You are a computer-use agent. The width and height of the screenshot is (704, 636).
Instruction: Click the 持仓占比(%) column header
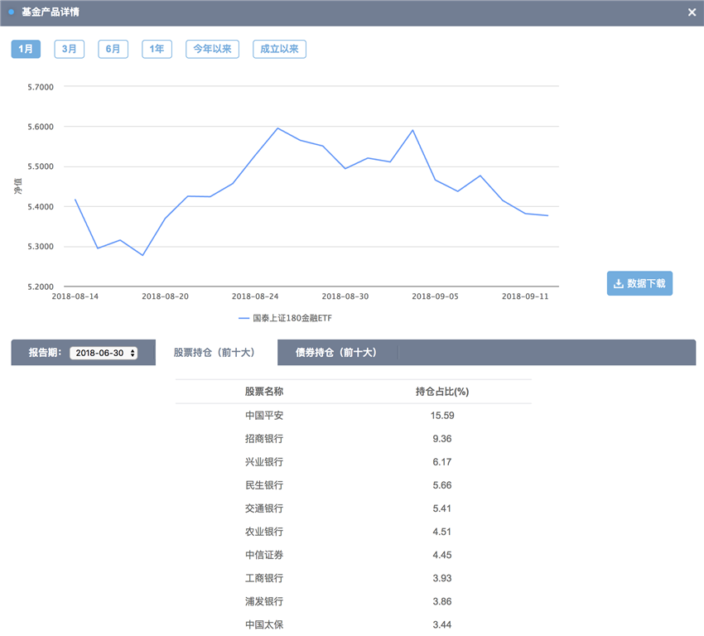[442, 392]
